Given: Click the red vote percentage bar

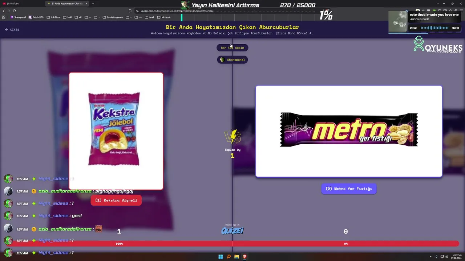Looking at the screenshot, I should click(232, 244).
